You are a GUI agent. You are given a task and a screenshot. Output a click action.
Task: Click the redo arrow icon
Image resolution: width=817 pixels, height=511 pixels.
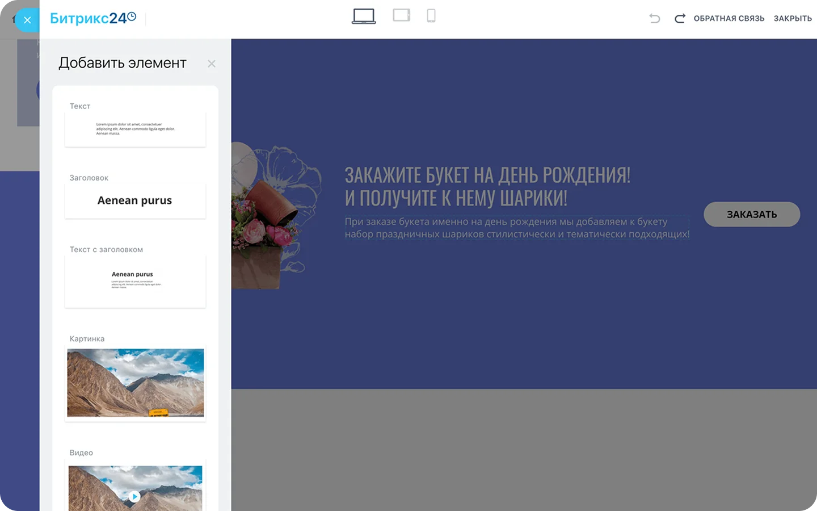click(680, 18)
